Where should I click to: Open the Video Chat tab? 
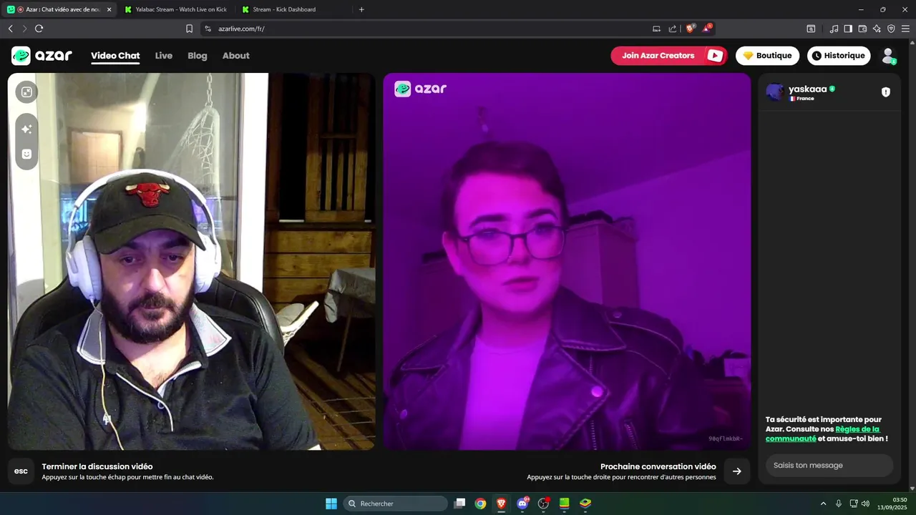coord(115,56)
